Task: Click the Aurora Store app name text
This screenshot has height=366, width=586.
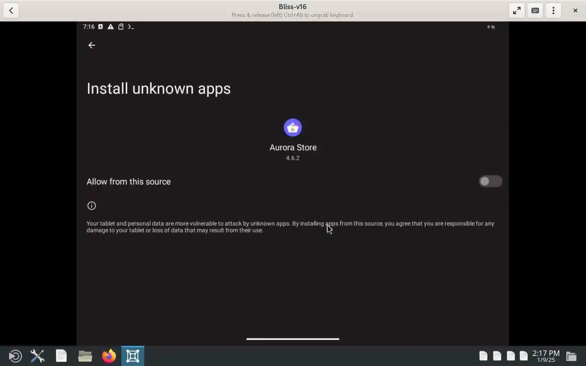Action: [293, 148]
